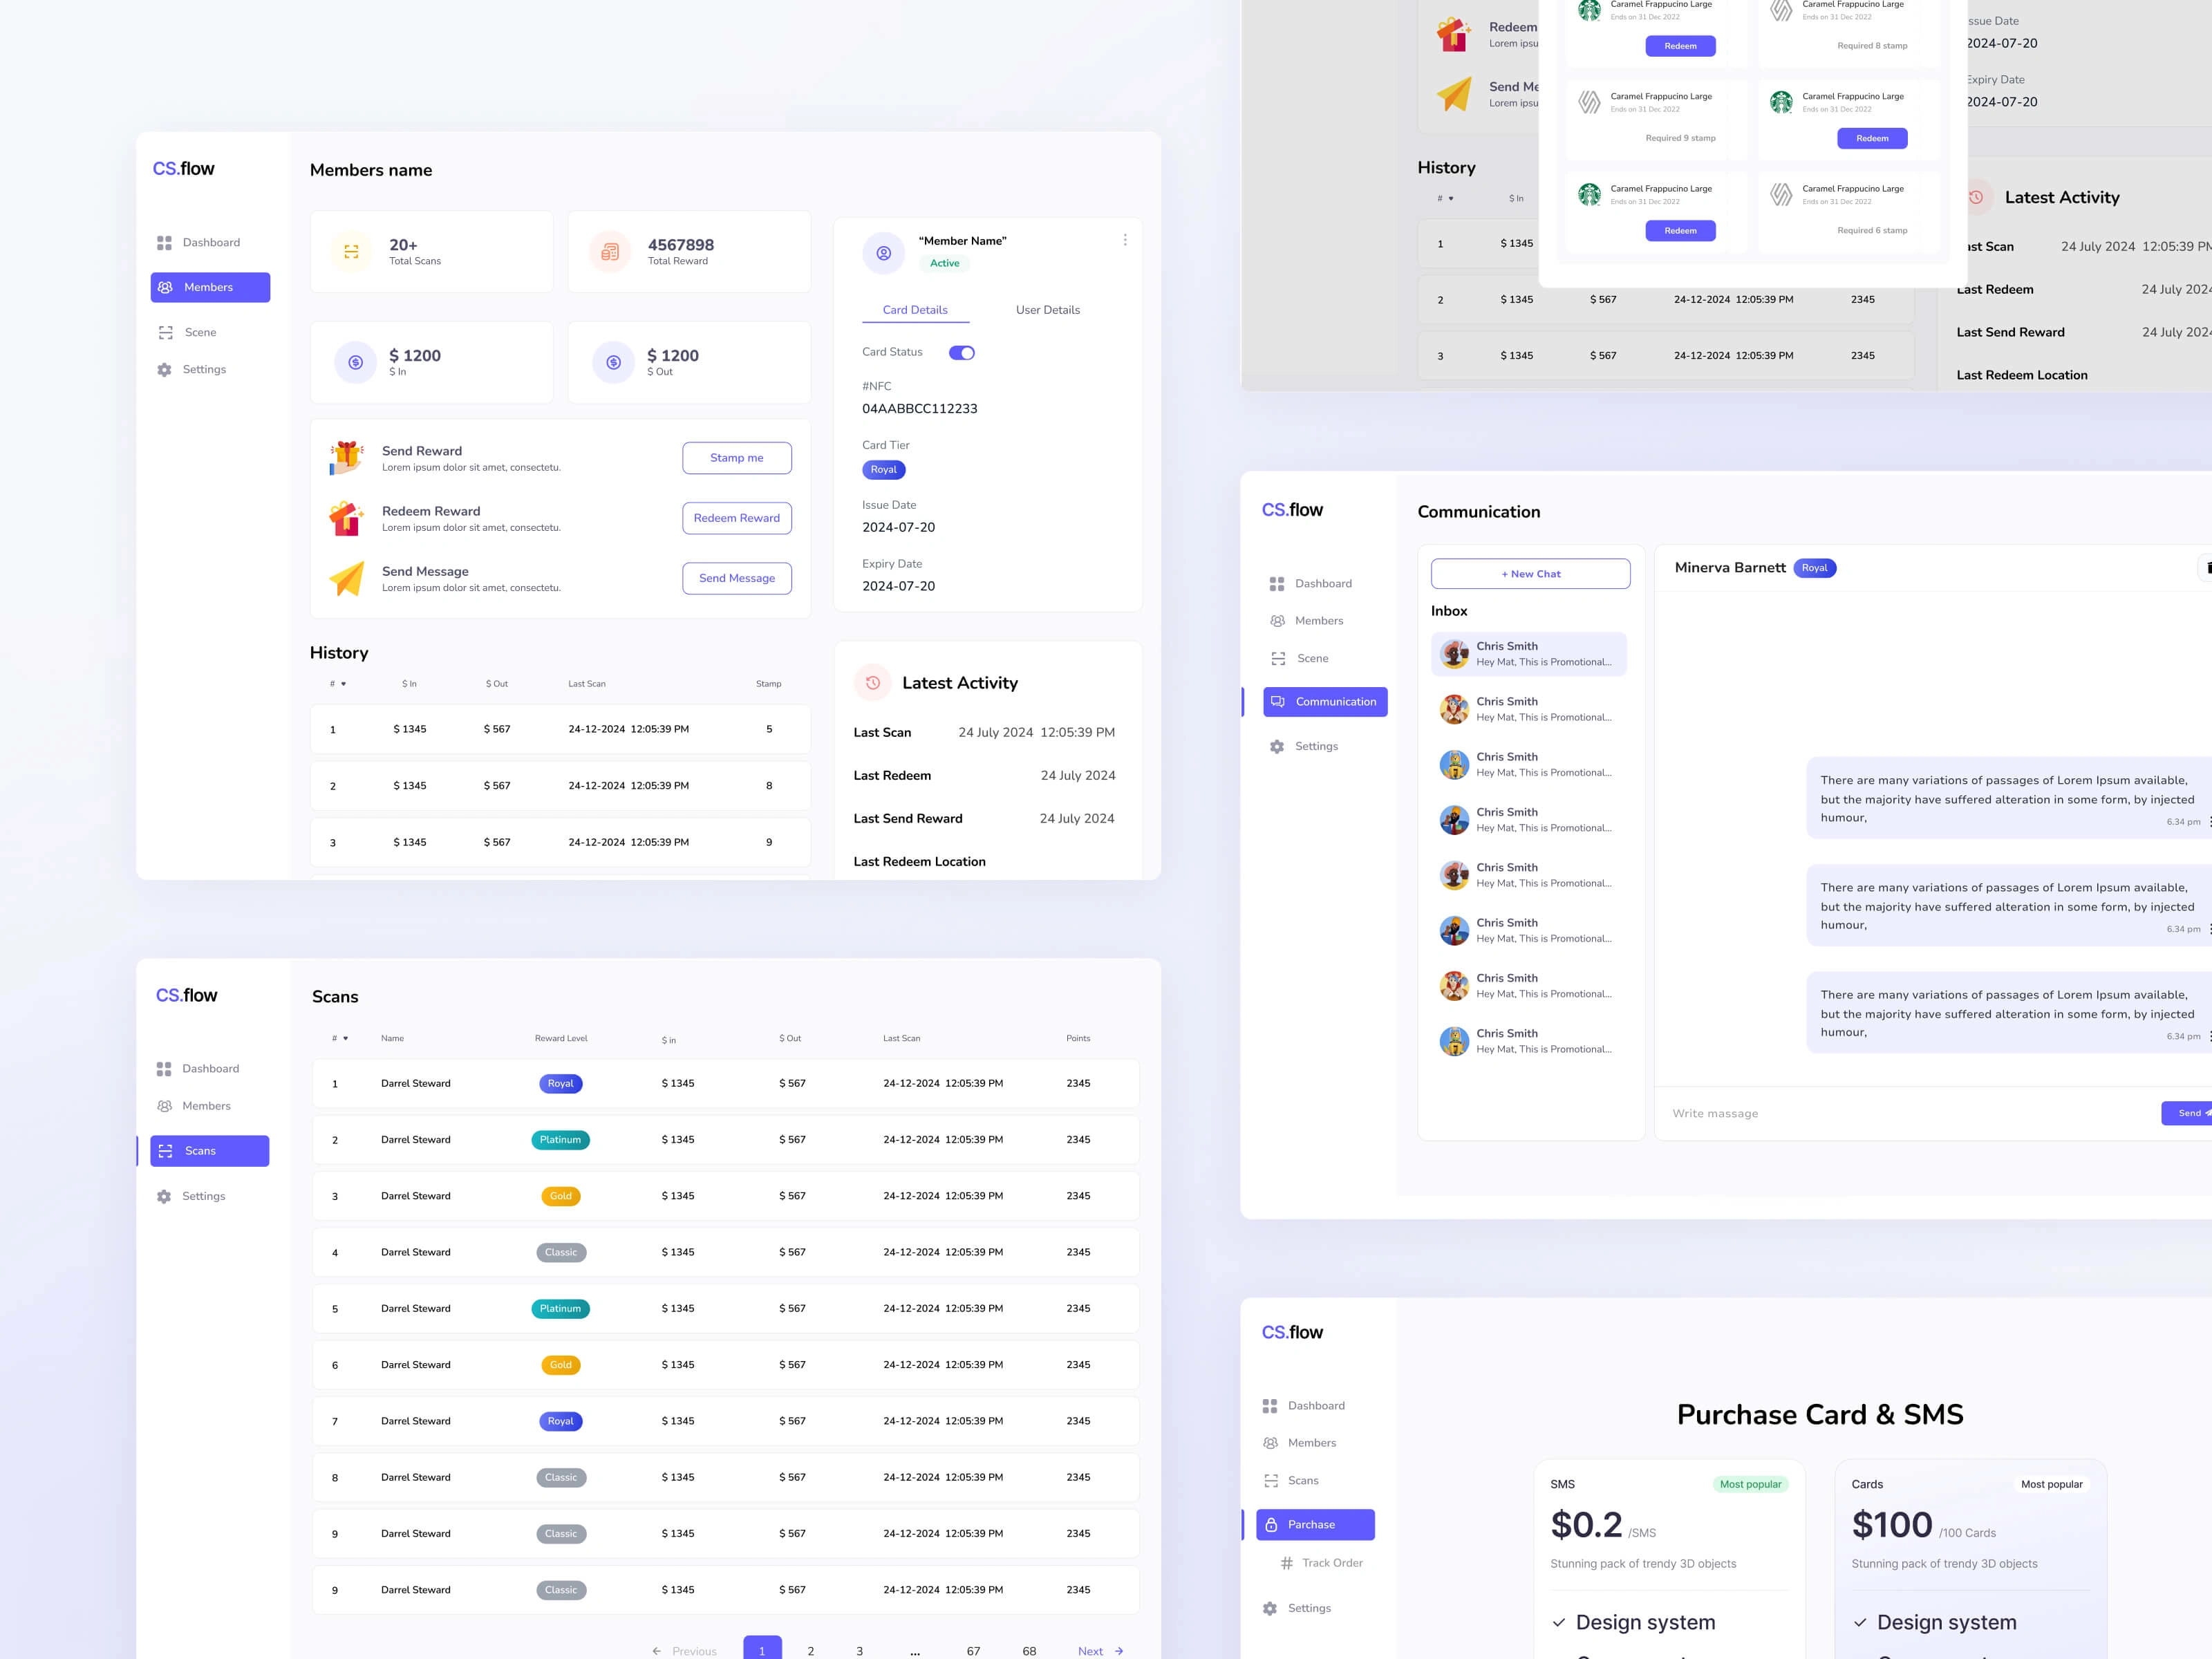
Task: Switch to the User Details tab
Action: pyautogui.click(x=1047, y=310)
